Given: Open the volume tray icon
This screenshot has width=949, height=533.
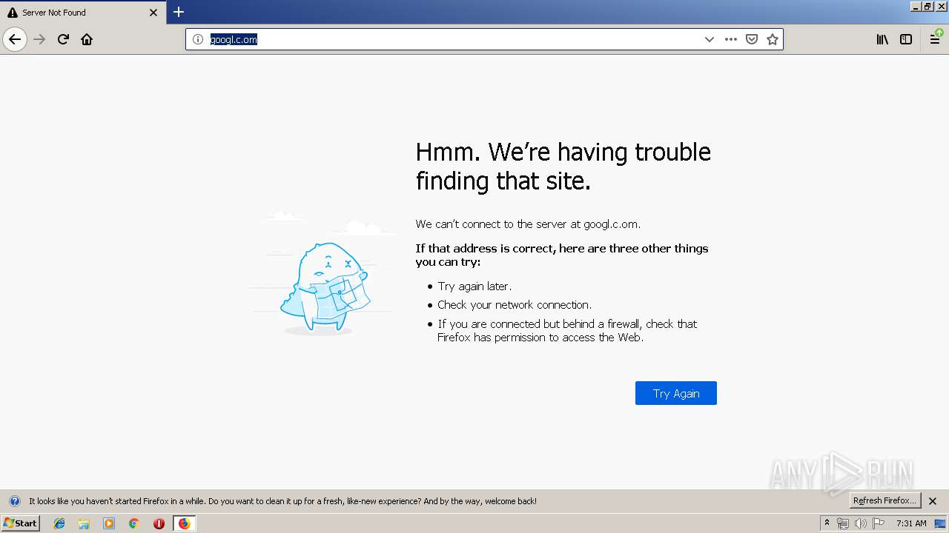Looking at the screenshot, I should point(861,523).
